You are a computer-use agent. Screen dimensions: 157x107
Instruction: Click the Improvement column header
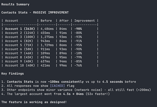click(x=85, y=21)
